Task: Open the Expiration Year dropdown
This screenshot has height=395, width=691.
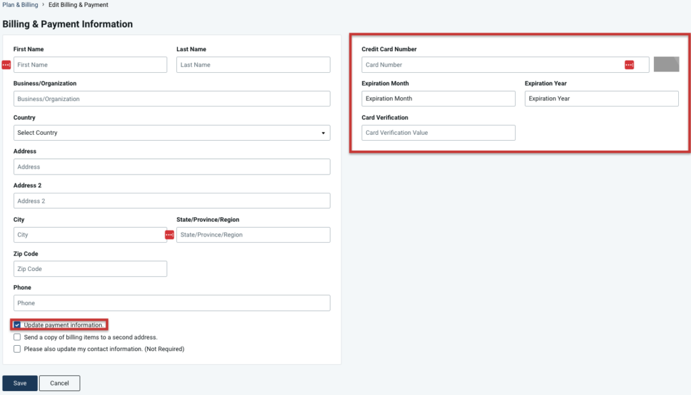Action: [x=601, y=98]
